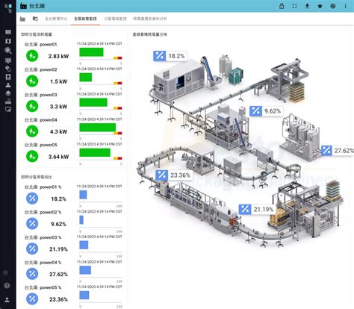The width and height of the screenshot is (354, 309).
Task: Open the user person icon in sidebar
Action: (x=8, y=85)
